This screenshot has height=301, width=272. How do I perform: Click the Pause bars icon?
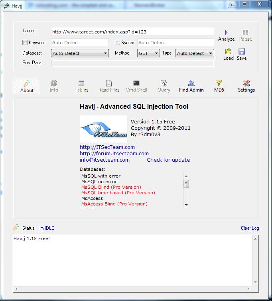(x=245, y=32)
